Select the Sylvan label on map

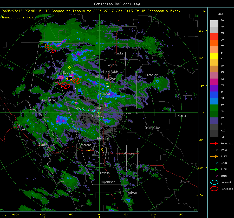(99, 76)
